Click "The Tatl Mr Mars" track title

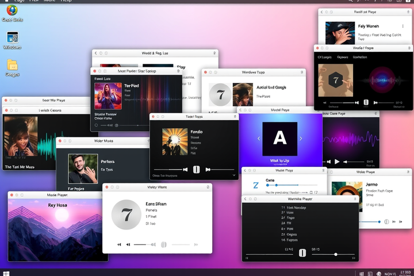(x=20, y=167)
